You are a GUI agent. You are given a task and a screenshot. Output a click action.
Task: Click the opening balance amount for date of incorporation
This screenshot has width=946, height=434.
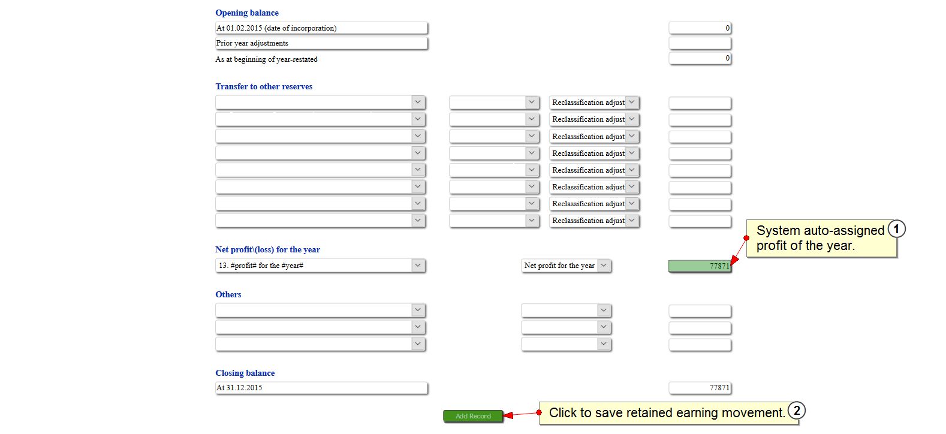click(700, 28)
